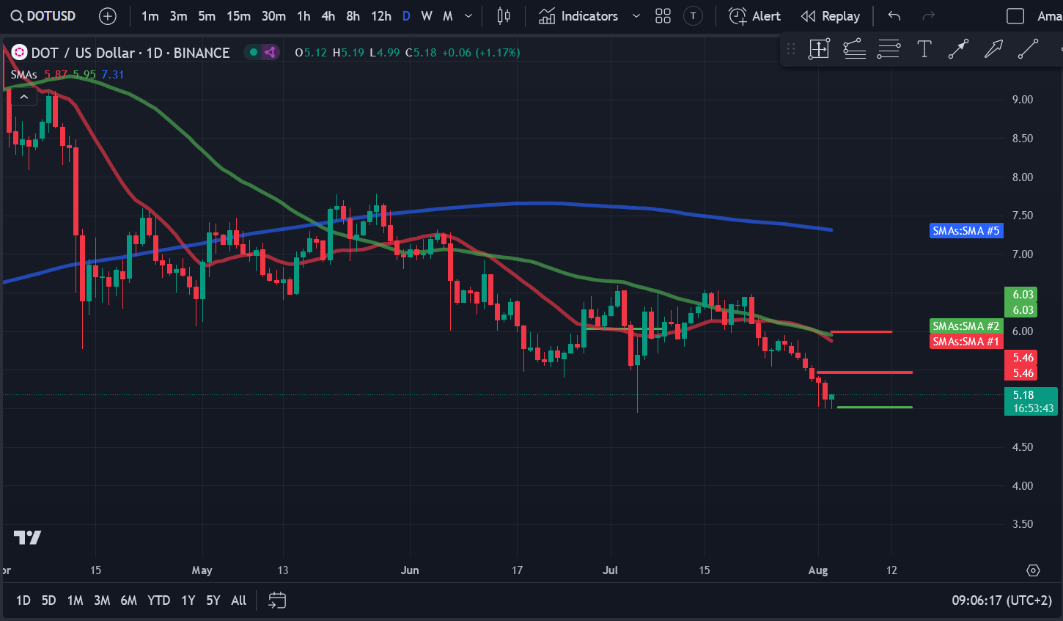Open price scale settings gear icon
This screenshot has width=1063, height=621.
[1033, 570]
